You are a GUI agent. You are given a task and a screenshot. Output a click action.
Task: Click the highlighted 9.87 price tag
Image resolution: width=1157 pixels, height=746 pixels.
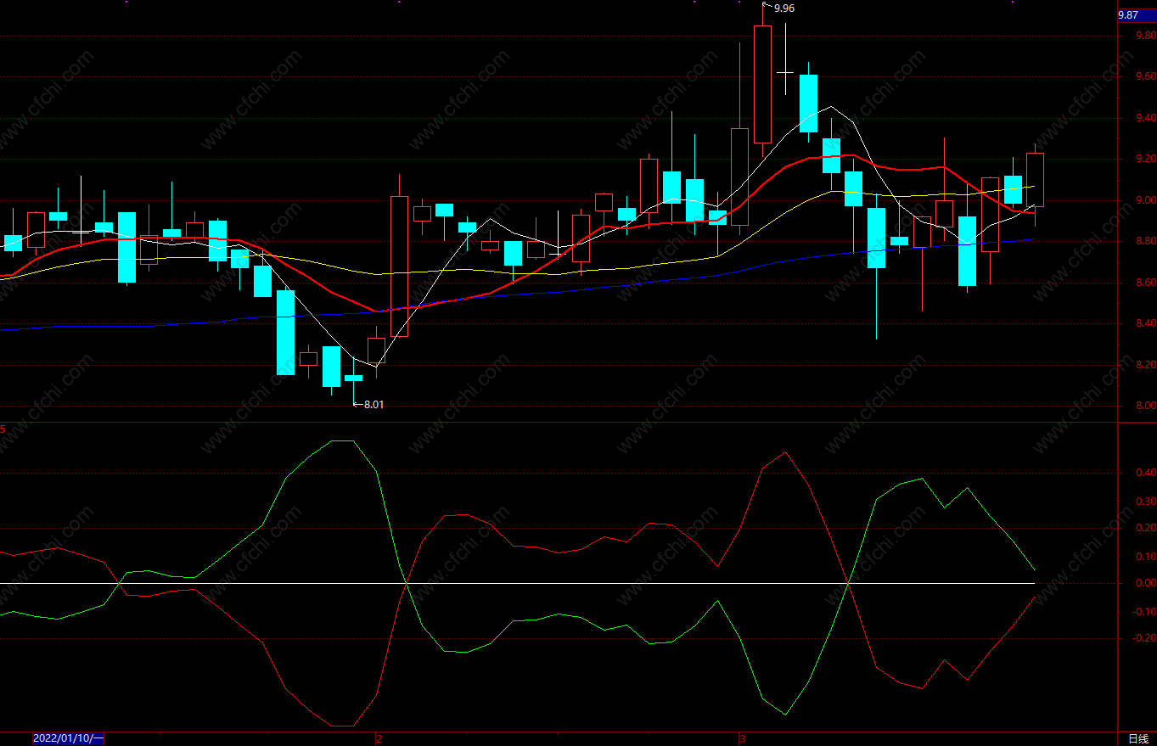[1136, 15]
